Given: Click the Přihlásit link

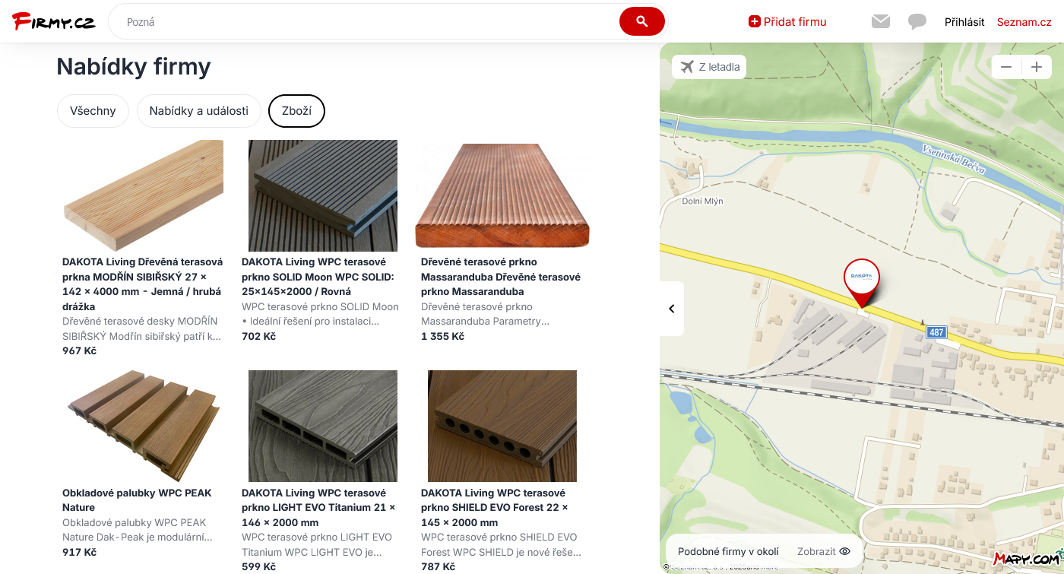Looking at the screenshot, I should tap(964, 22).
